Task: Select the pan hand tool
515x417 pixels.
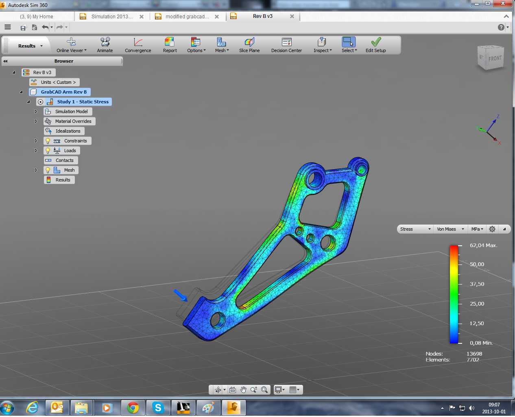Action: click(x=243, y=390)
